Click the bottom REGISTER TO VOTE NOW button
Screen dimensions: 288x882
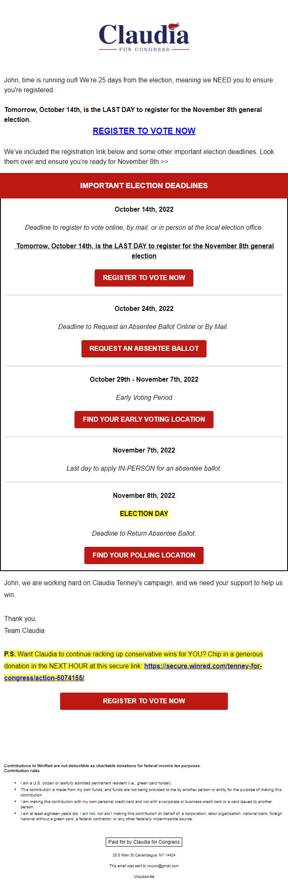point(144,701)
